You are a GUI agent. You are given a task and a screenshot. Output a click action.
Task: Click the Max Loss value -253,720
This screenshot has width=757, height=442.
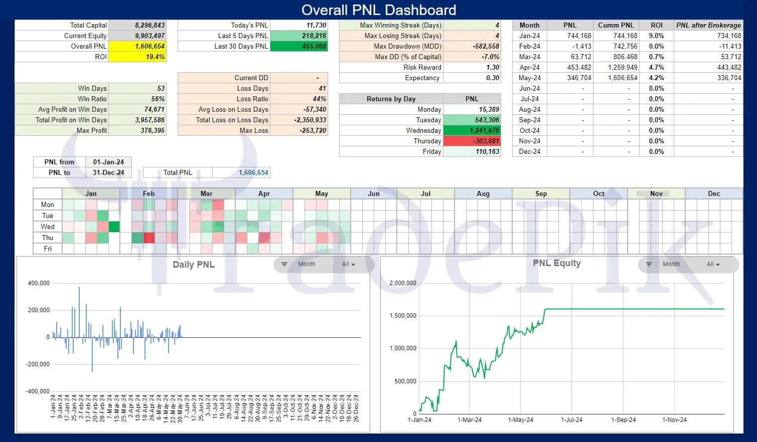(299, 130)
